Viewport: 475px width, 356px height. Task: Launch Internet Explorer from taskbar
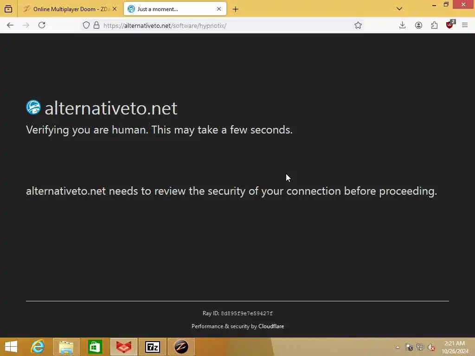(38, 347)
